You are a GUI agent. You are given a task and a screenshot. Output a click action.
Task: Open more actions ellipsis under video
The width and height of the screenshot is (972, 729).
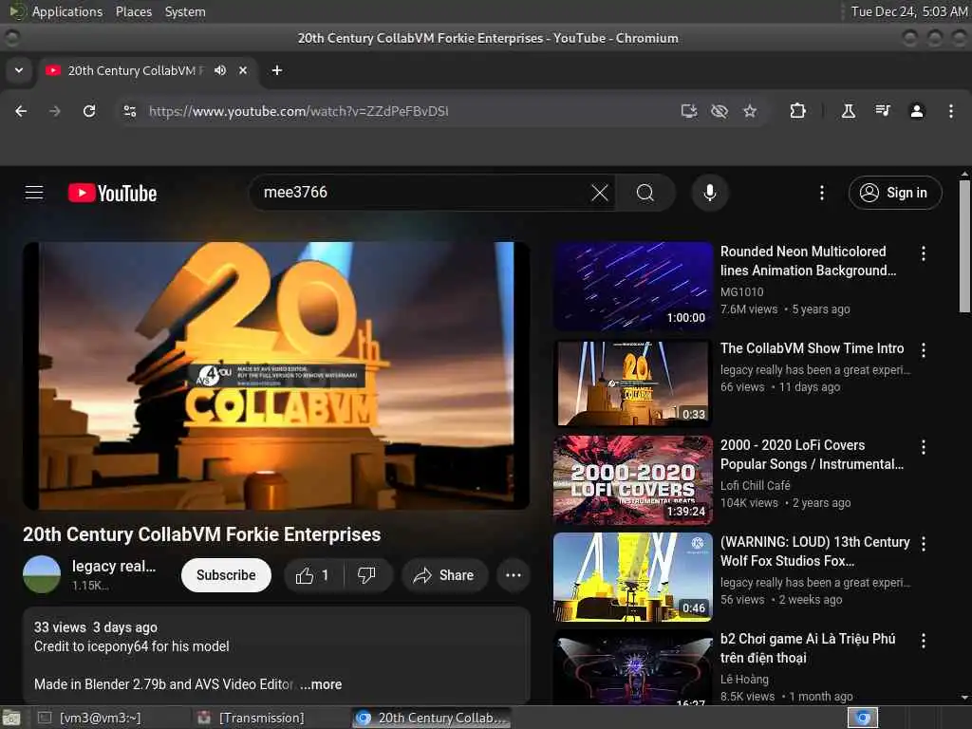point(514,576)
